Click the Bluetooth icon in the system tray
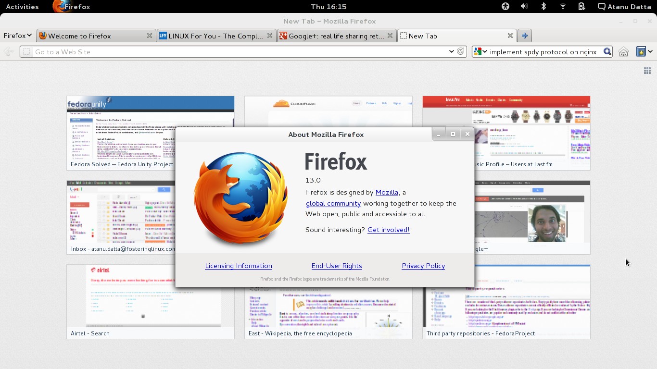The width and height of the screenshot is (657, 369). click(543, 7)
